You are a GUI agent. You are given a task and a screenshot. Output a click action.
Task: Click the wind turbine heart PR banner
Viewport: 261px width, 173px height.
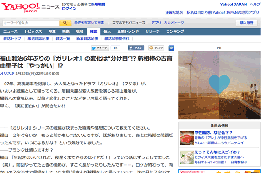(x=219, y=85)
